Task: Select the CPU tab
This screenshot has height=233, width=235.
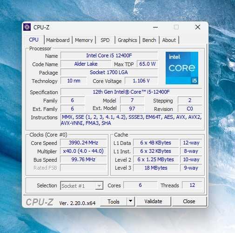Action: (x=34, y=40)
